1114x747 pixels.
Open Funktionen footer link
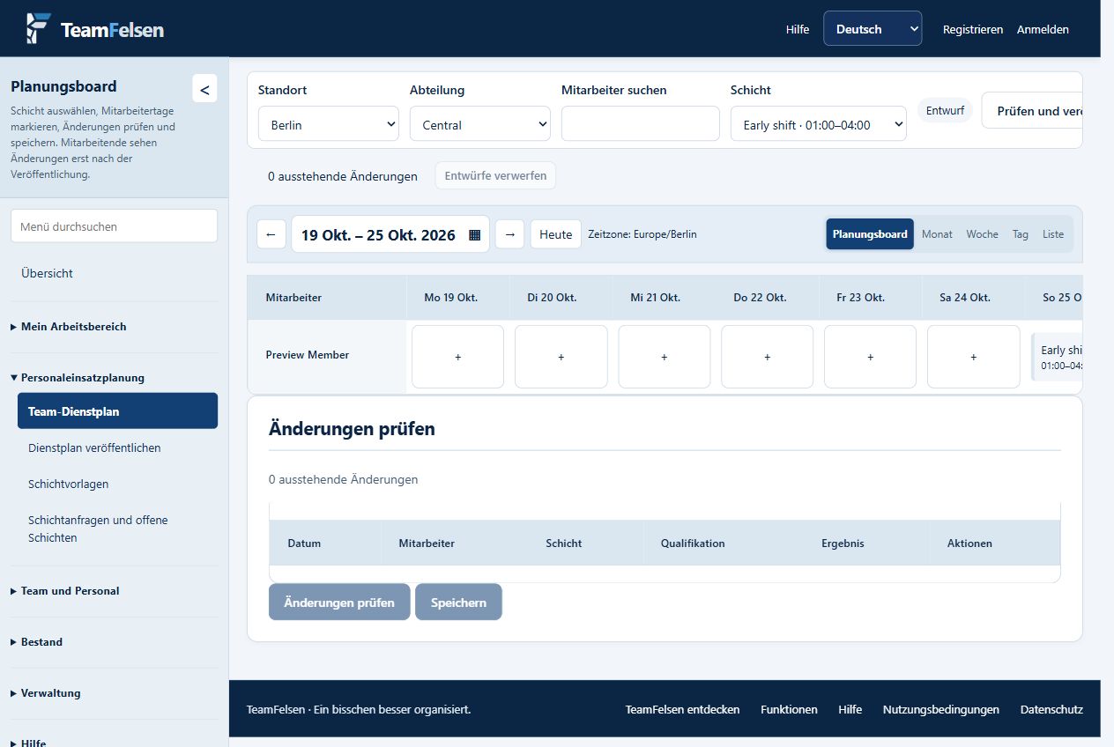789,709
